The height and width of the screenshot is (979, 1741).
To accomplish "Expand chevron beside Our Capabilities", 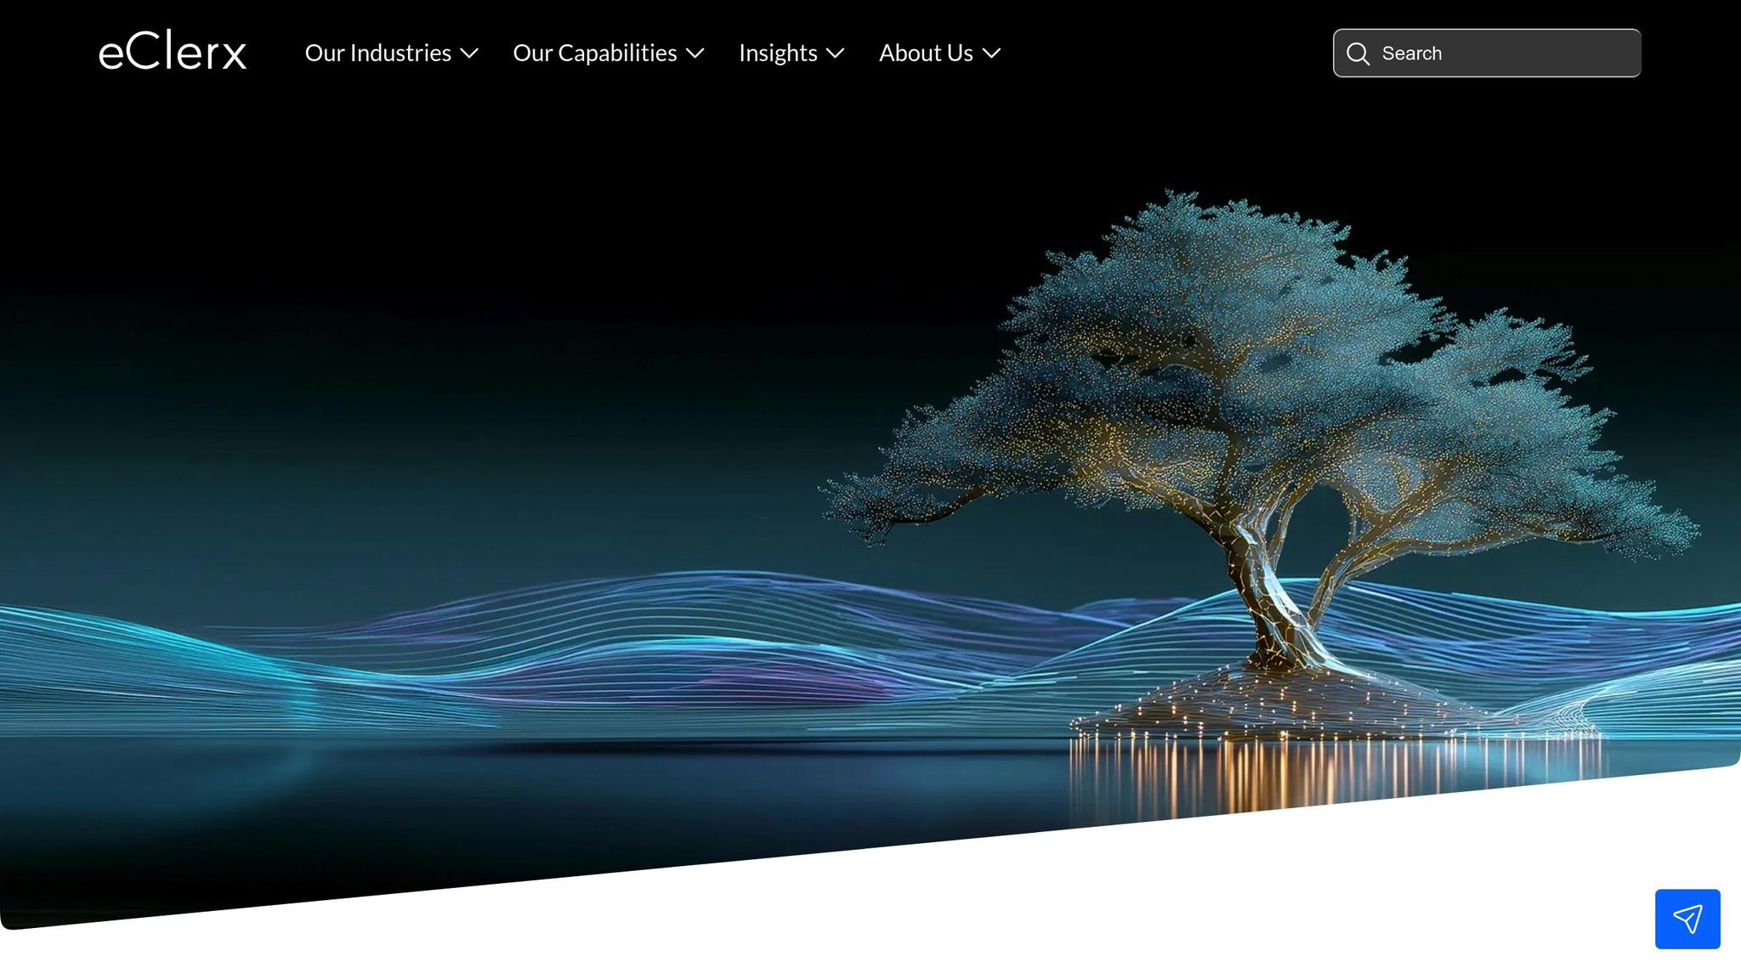I will tap(695, 54).
